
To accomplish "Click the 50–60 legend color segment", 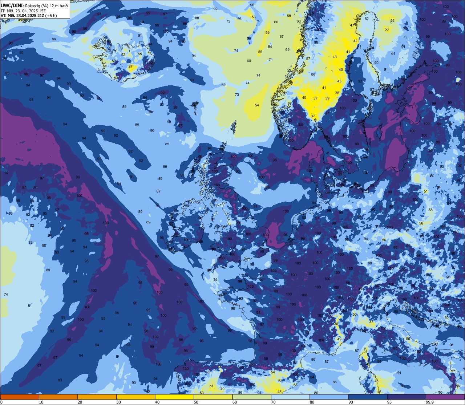I will point(213,397).
